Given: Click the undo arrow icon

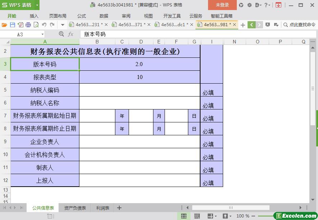Looking at the screenshot, I should tap(44, 25).
